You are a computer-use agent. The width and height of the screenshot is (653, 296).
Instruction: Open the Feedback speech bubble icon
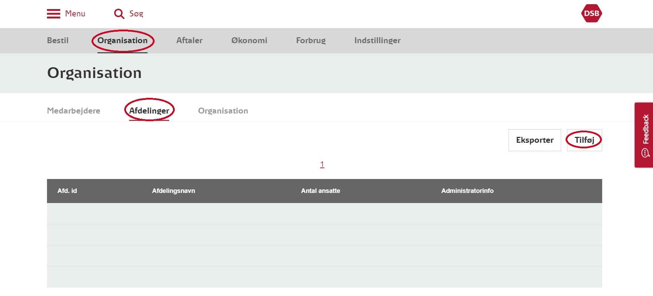point(645,153)
